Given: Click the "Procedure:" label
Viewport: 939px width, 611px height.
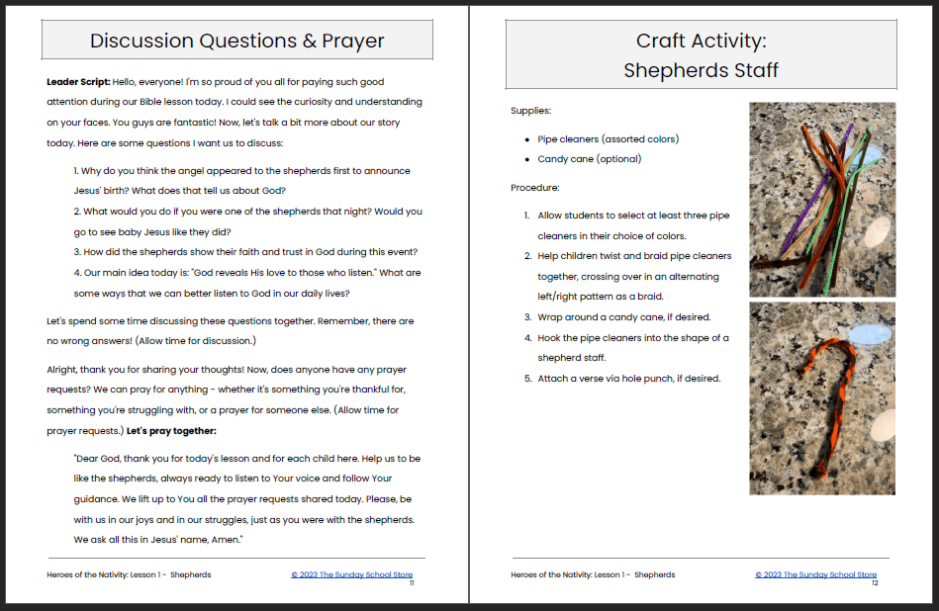Looking at the screenshot, I should tap(534, 188).
